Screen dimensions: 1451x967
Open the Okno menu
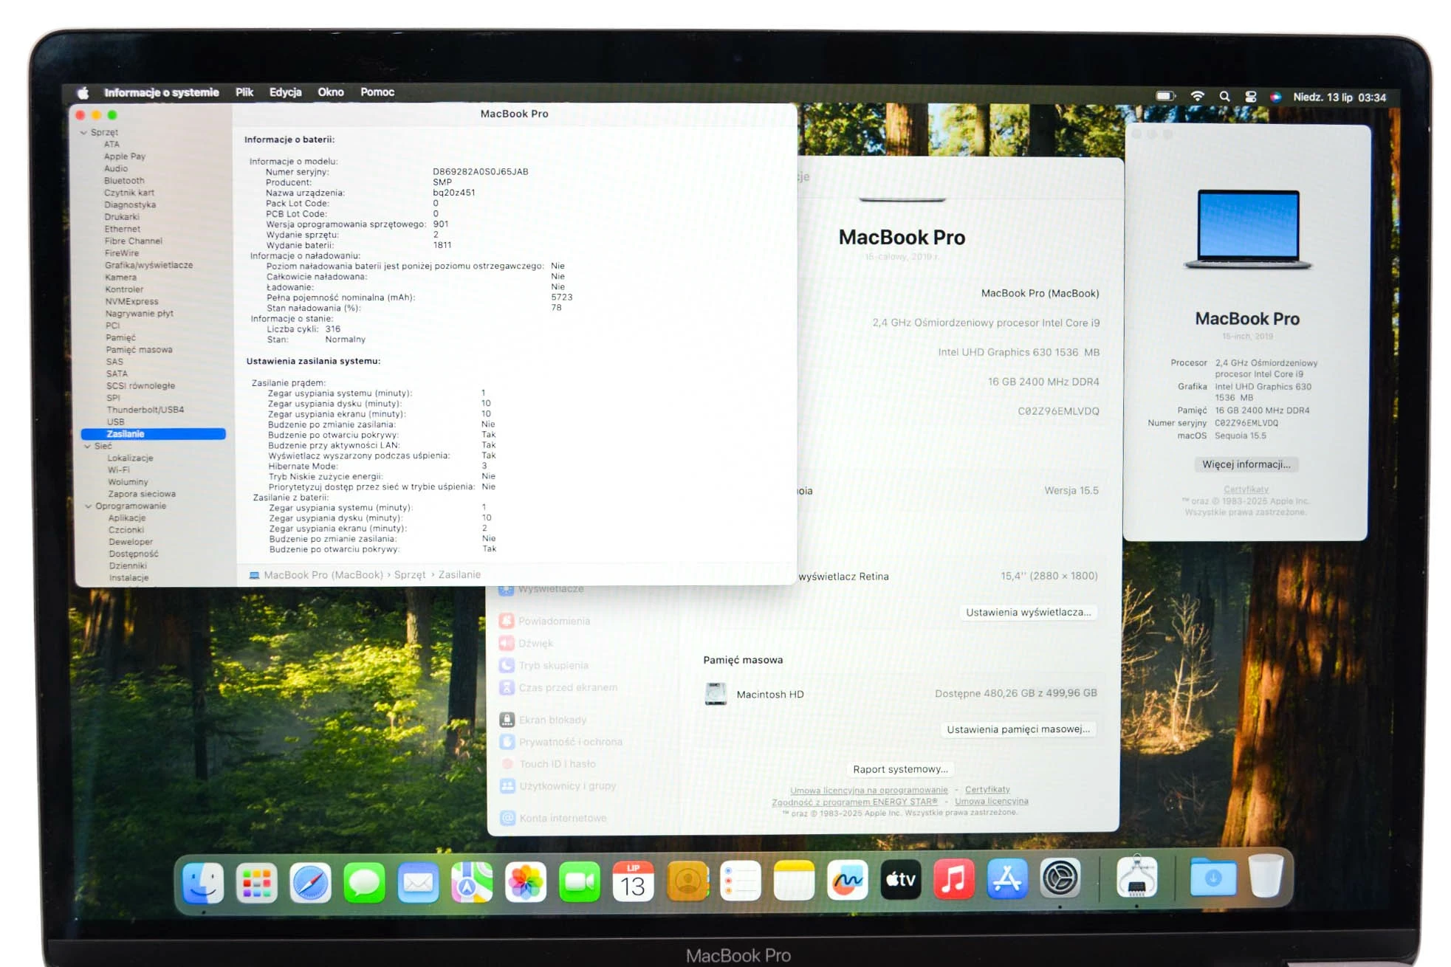click(x=331, y=92)
